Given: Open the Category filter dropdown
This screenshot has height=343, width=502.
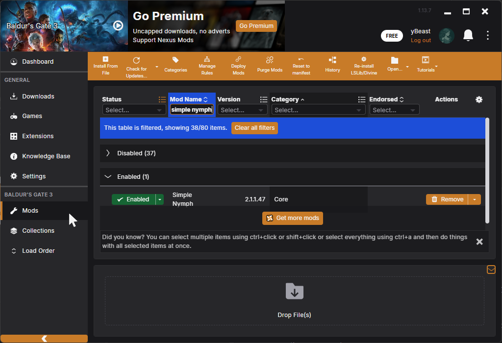Looking at the screenshot, I should (318, 110).
